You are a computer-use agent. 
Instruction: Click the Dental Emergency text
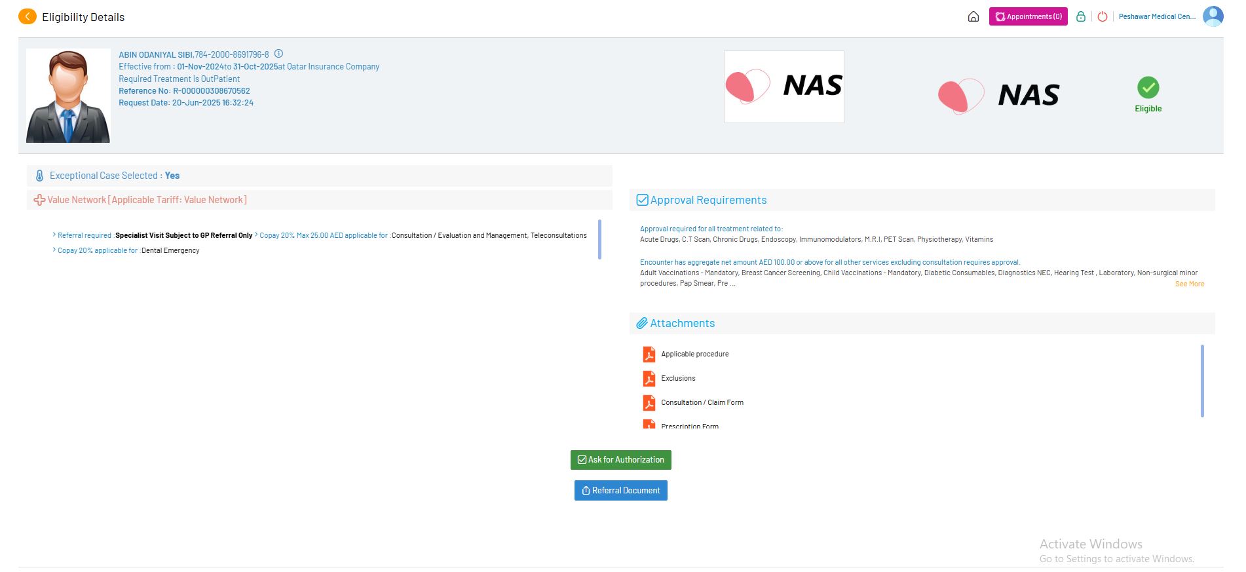[170, 250]
